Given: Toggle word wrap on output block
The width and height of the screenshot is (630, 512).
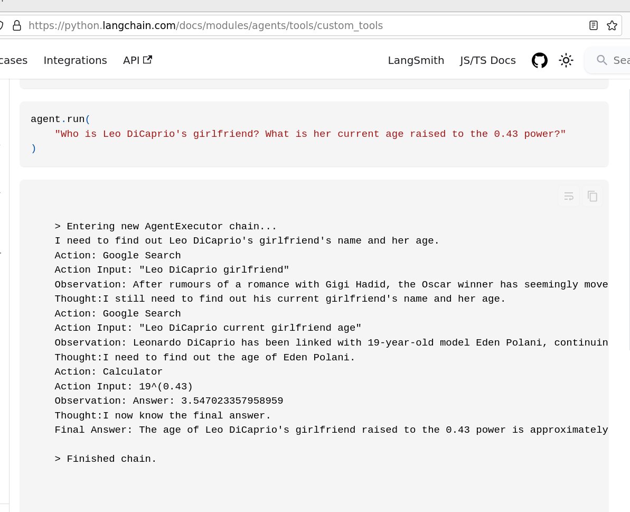Looking at the screenshot, I should pyautogui.click(x=569, y=196).
